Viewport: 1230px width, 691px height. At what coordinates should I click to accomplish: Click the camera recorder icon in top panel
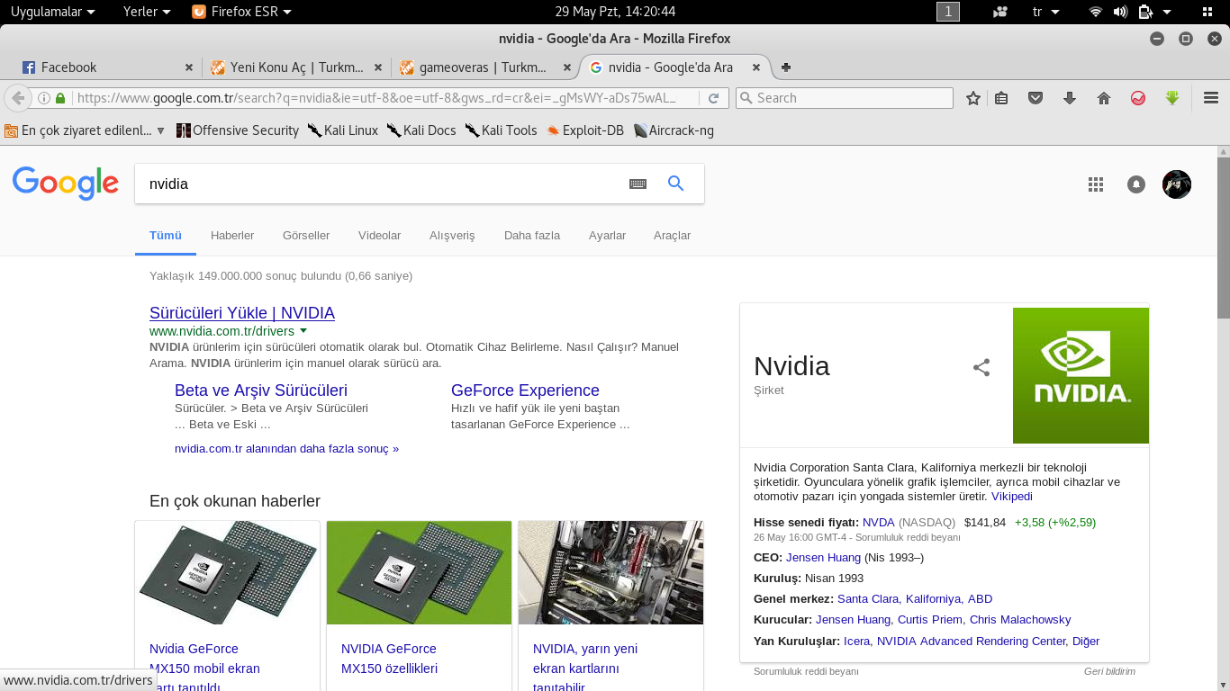point(1000,12)
